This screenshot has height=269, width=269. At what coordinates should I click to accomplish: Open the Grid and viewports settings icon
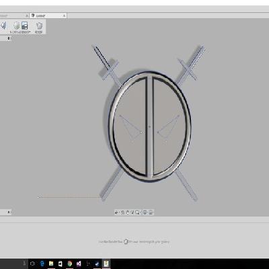tap(151, 213)
